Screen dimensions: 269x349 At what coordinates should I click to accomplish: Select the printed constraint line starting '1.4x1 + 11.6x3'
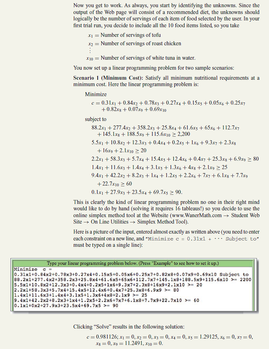pyautogui.click(x=159, y=167)
